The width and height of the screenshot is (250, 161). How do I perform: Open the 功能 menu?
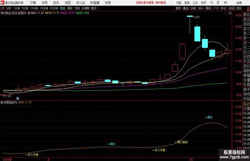point(179,3)
